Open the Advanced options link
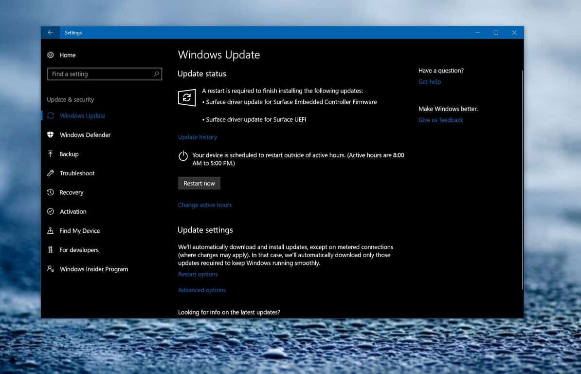 [x=202, y=290]
